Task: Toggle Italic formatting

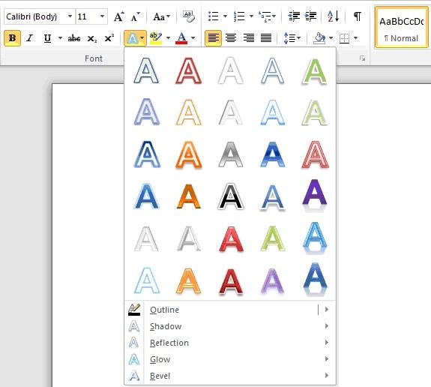Action: [x=30, y=38]
